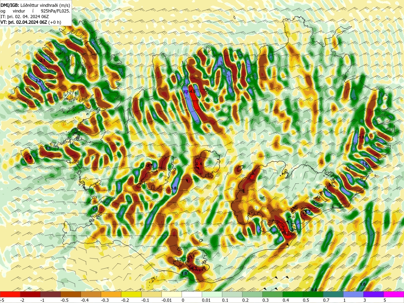Pick the bright yellow swatch from -0.2 to -0.1
404x303 pixels.
(131, 294)
